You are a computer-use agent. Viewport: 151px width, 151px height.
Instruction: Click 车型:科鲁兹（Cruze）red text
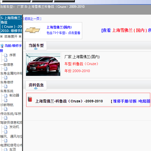81,64
